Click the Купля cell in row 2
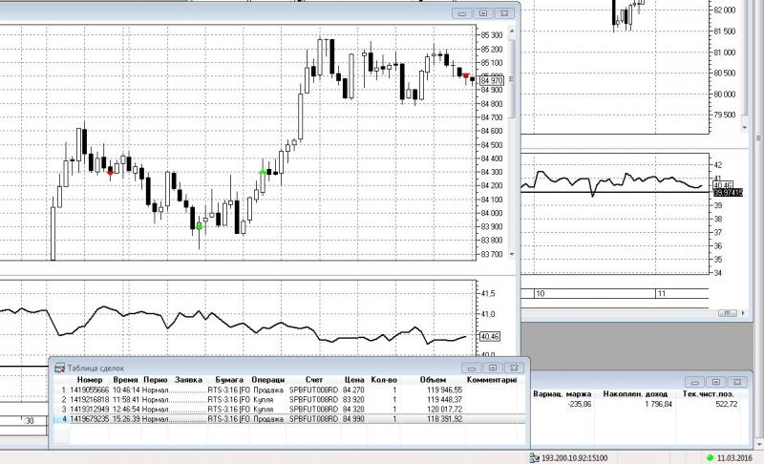 [x=264, y=400]
